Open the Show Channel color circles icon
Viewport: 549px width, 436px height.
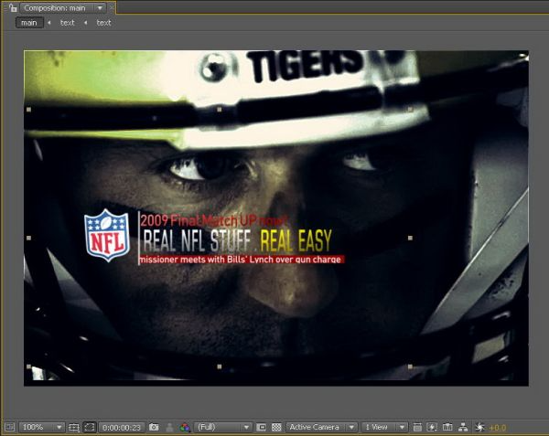[185, 427]
